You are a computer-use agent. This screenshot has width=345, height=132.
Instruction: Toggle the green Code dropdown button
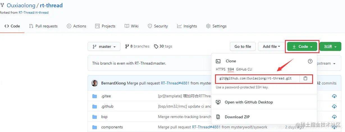[x=303, y=46]
